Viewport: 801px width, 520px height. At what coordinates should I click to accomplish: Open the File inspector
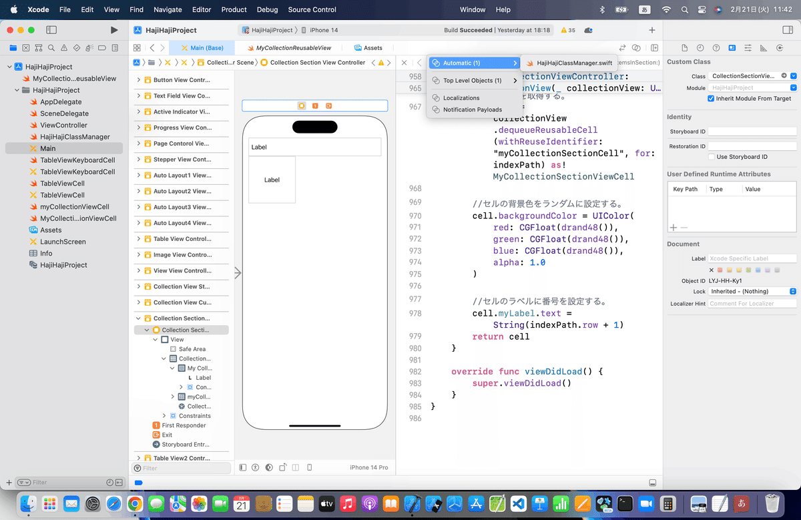pyautogui.click(x=685, y=48)
